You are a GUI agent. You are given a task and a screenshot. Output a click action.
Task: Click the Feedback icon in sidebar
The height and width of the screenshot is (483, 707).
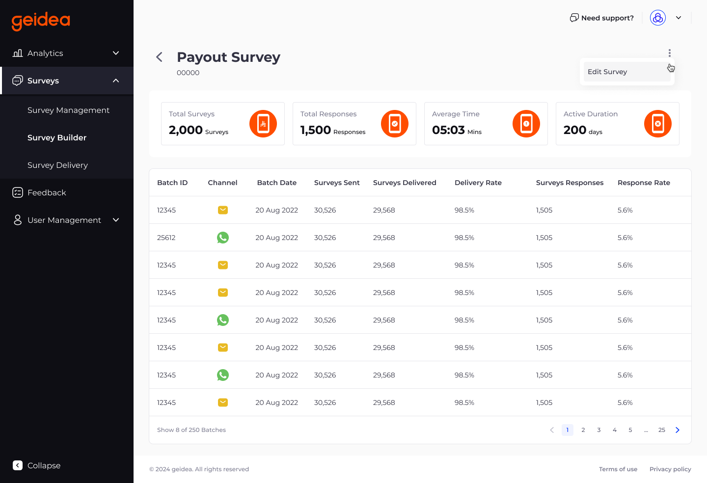(18, 192)
